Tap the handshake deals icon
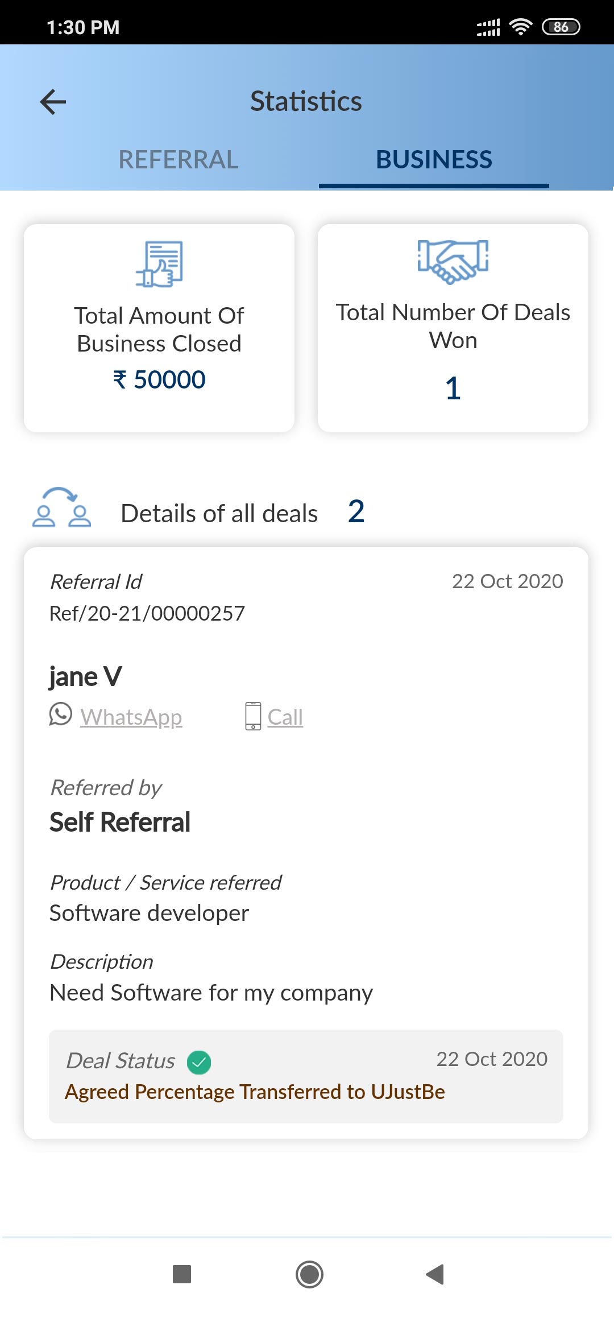 [x=453, y=261]
